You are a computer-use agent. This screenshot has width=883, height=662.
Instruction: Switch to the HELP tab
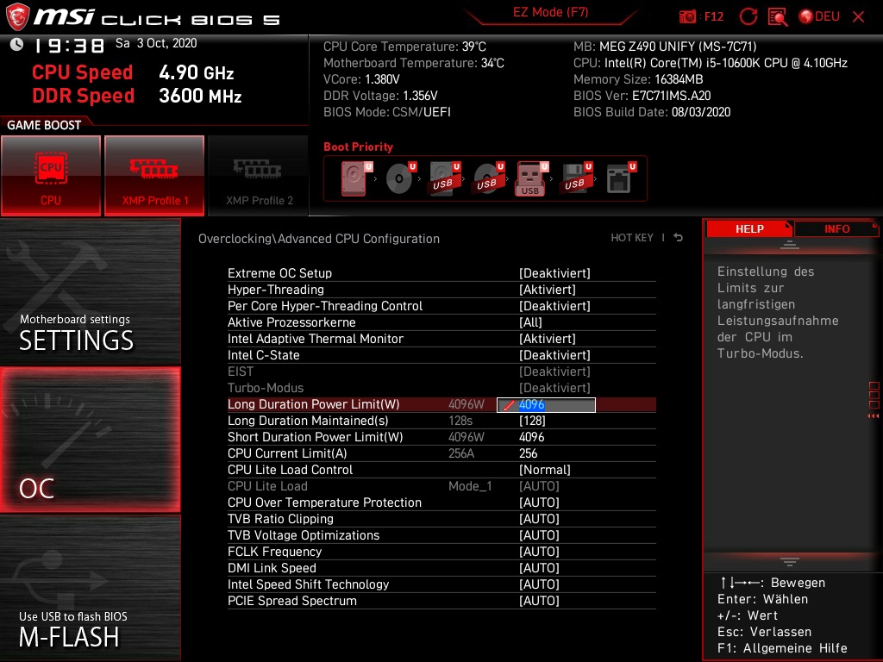click(x=749, y=229)
